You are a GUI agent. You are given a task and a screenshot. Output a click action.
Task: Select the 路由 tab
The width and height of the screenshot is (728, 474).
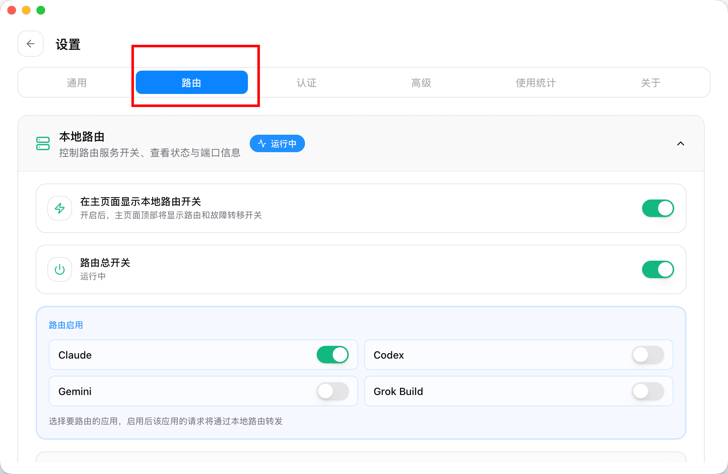pyautogui.click(x=191, y=83)
